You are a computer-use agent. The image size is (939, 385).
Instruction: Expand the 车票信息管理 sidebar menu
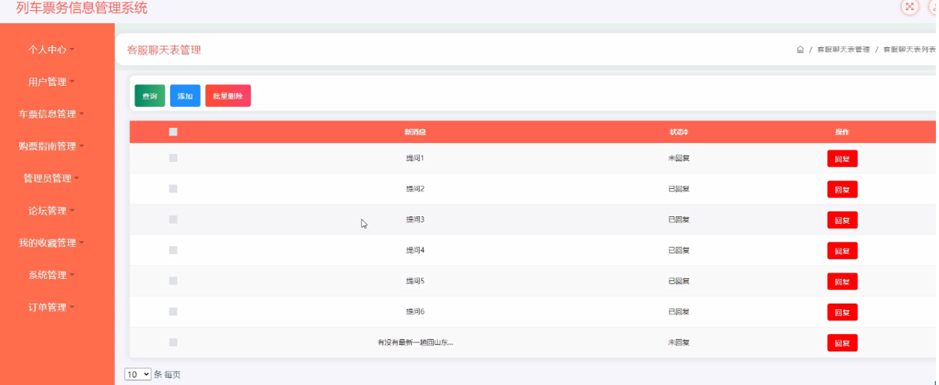click(x=52, y=114)
